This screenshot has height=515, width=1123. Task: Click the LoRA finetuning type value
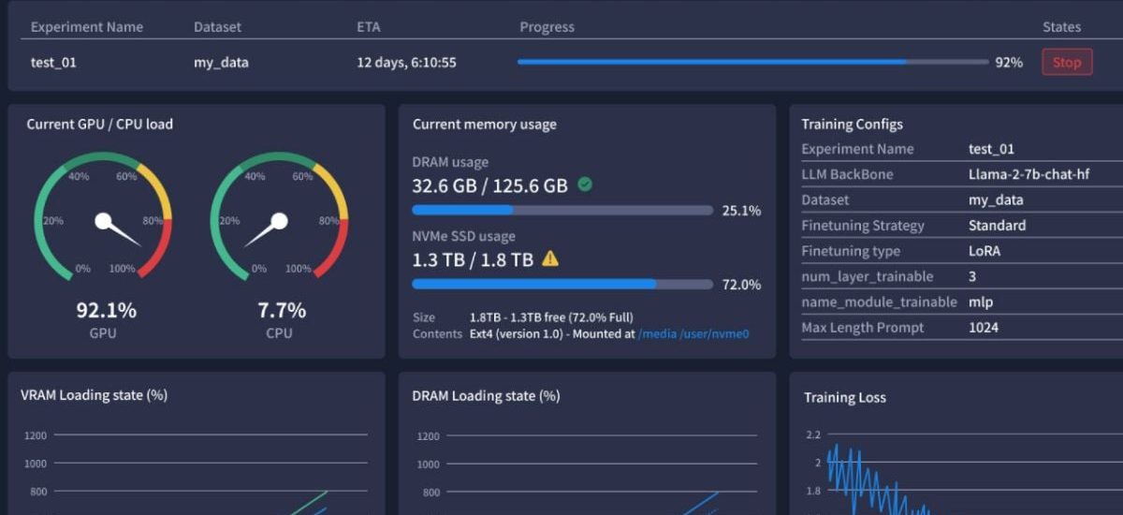[x=984, y=251]
